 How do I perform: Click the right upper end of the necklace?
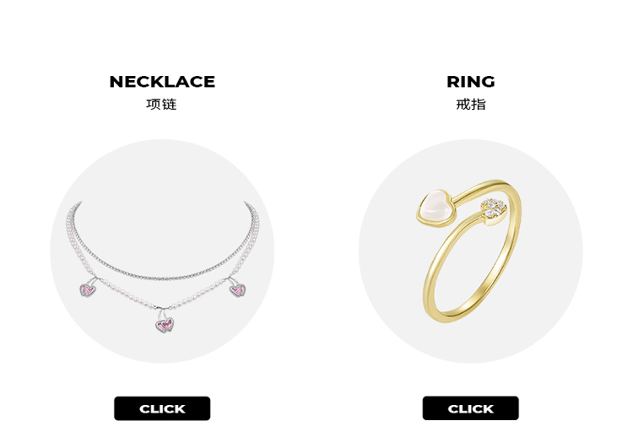pyautogui.click(x=250, y=206)
